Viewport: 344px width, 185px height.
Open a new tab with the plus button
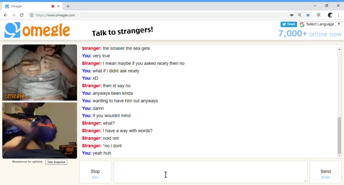[68, 6]
